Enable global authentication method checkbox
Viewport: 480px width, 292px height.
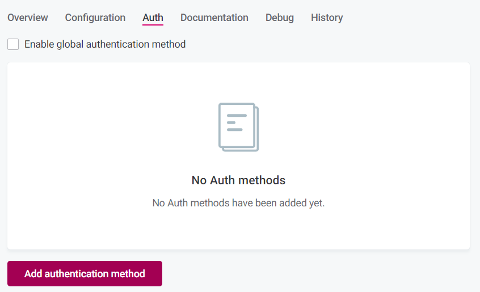13,44
